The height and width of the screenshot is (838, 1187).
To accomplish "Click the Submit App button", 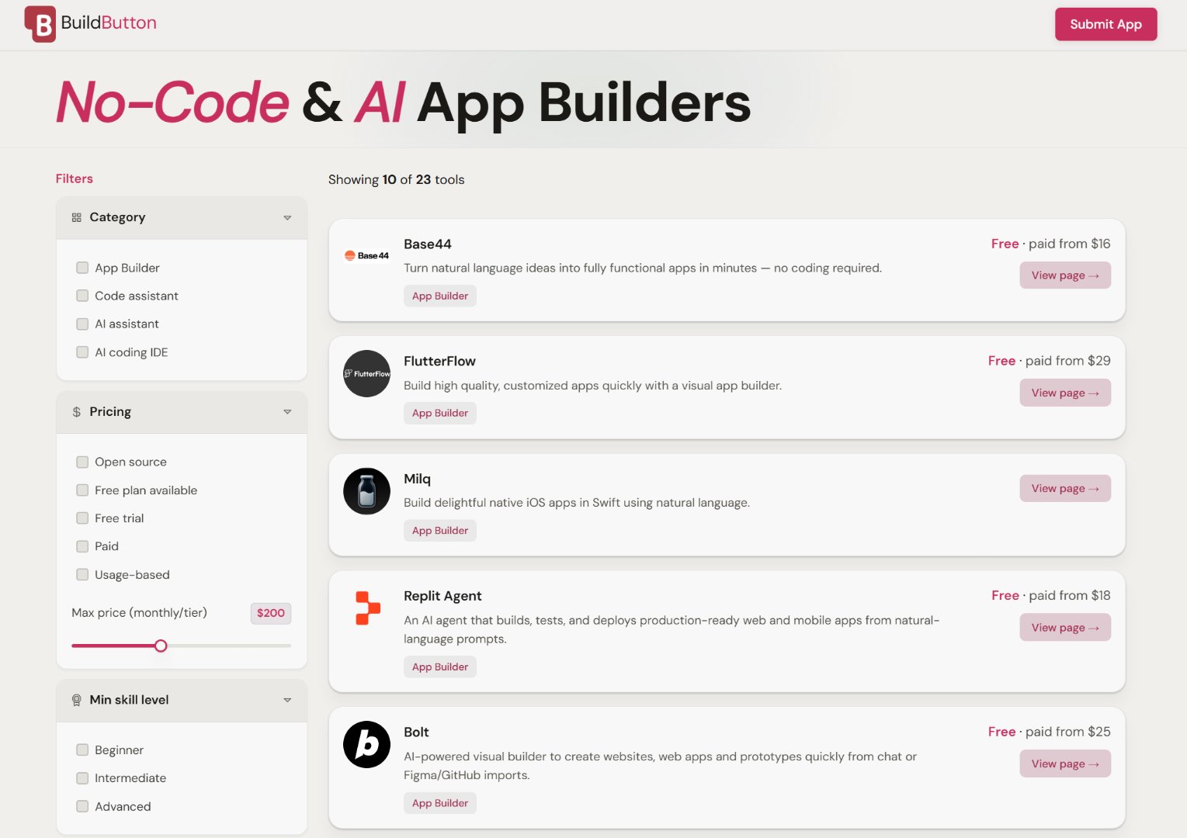I will pyautogui.click(x=1105, y=24).
